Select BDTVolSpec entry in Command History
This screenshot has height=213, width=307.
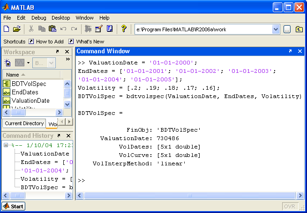(46, 187)
